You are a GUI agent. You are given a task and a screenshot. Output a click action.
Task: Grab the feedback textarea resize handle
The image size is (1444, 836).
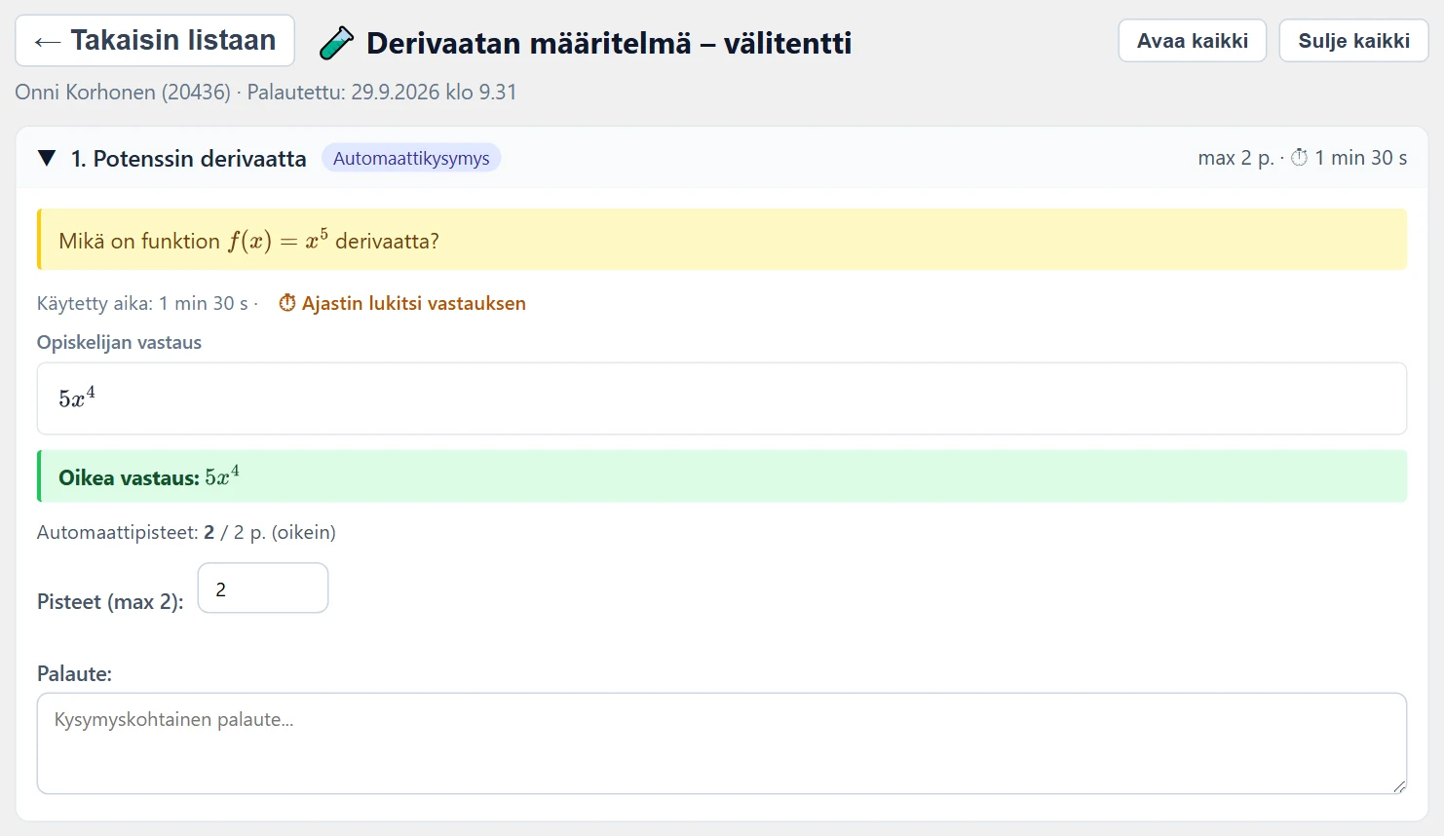coord(1399,786)
